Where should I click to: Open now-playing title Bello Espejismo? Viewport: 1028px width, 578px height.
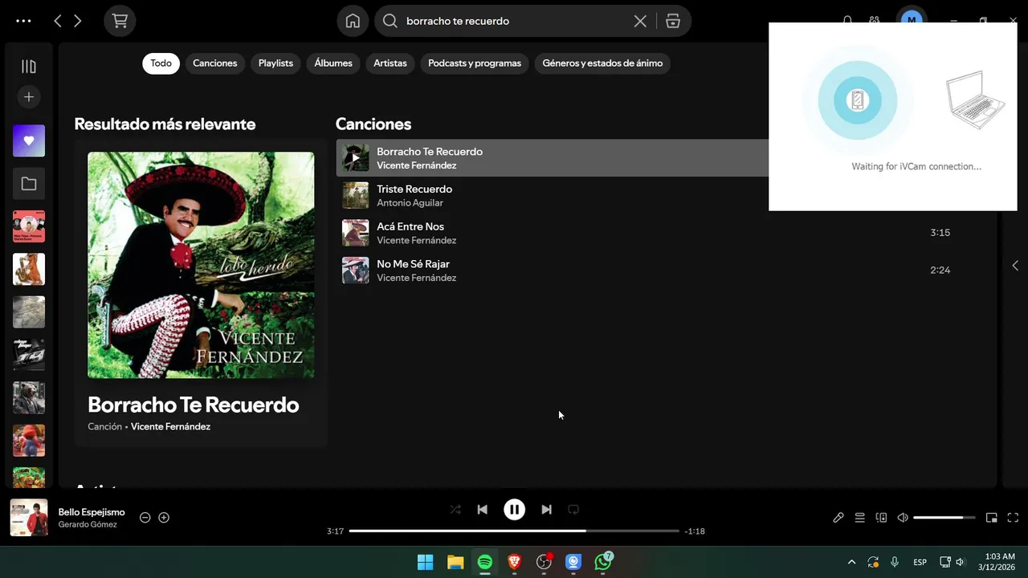tap(92, 512)
